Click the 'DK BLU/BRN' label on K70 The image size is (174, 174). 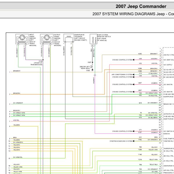153,118
